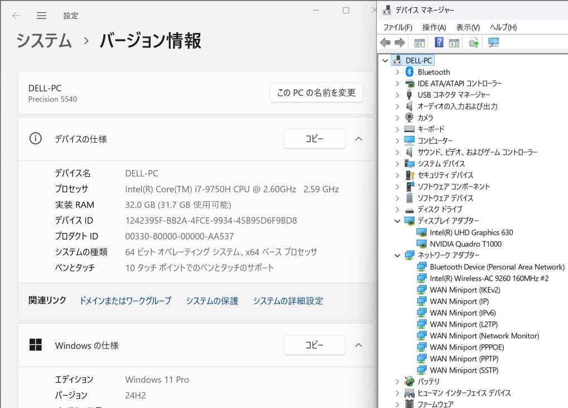Click the hamburger menu icon in Settings
This screenshot has height=408, width=568.
click(x=42, y=16)
